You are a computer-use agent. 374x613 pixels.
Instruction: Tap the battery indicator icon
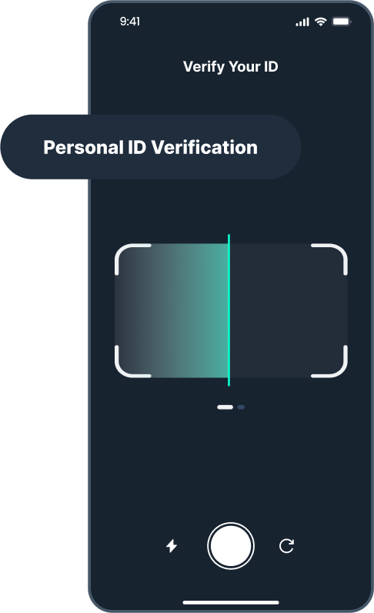tap(342, 22)
